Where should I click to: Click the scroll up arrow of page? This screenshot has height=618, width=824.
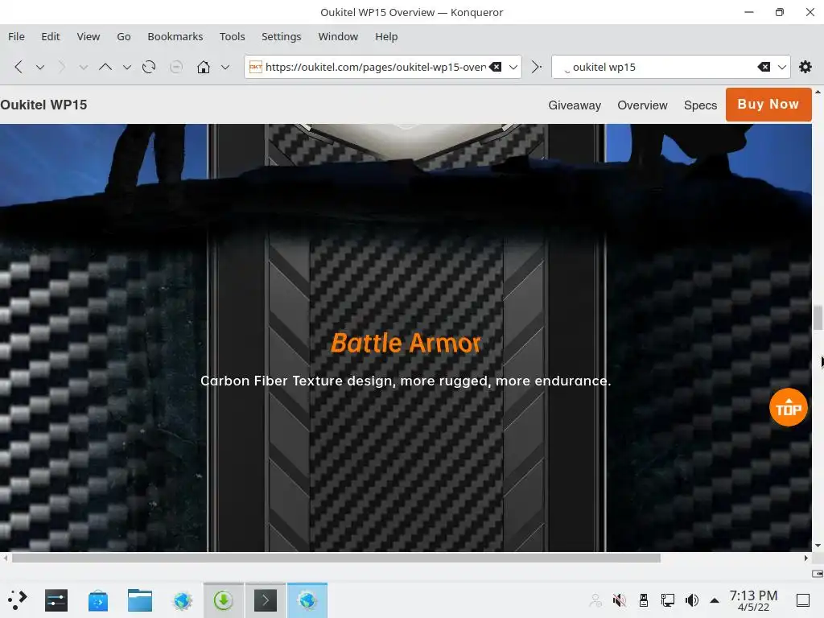(818, 92)
